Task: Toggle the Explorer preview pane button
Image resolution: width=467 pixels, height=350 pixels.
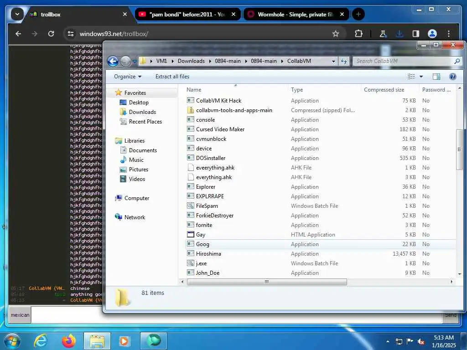Action: (436, 77)
